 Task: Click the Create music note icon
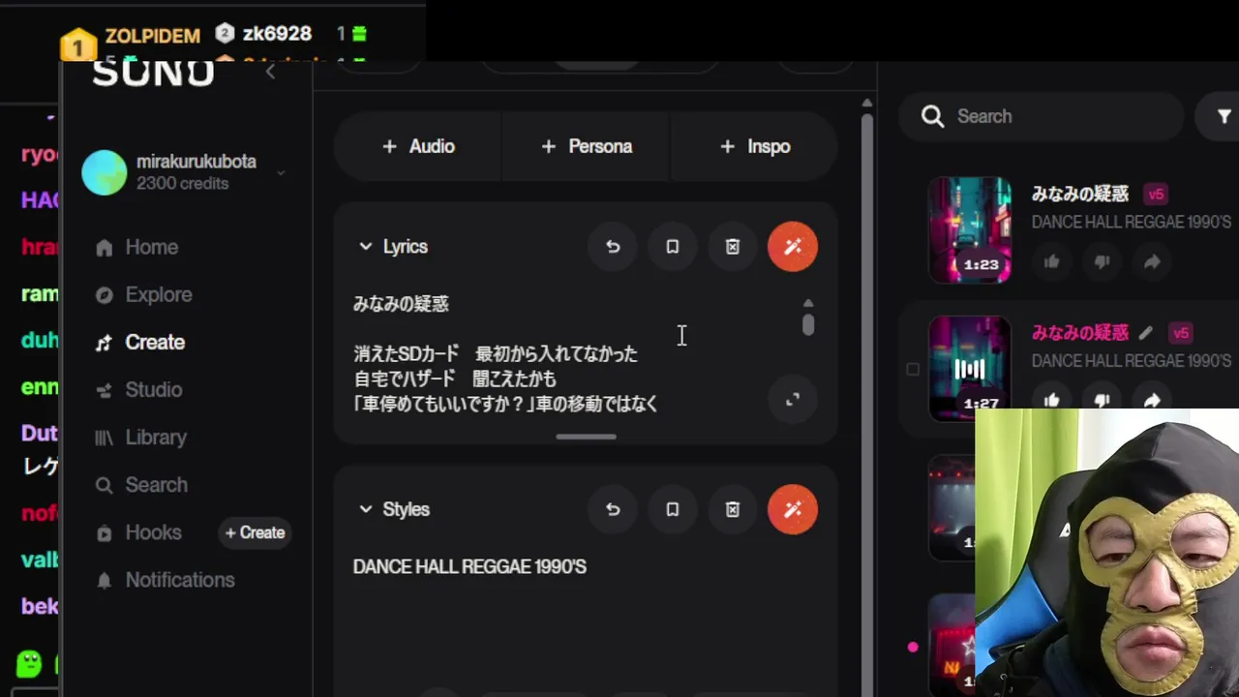[x=105, y=343]
